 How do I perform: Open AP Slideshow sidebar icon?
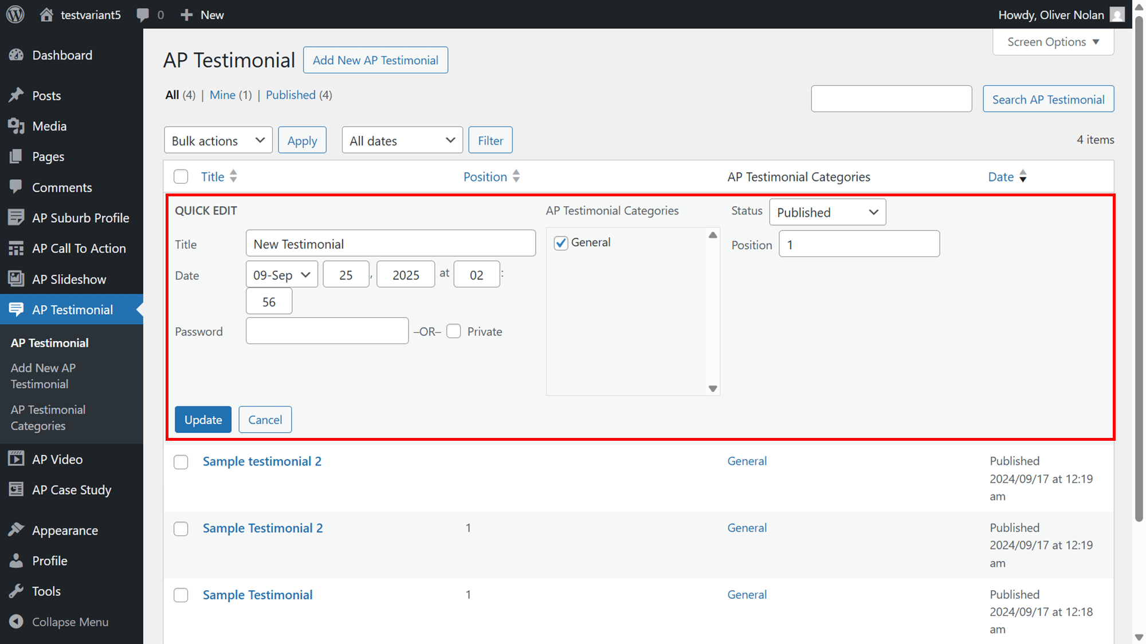(x=16, y=279)
